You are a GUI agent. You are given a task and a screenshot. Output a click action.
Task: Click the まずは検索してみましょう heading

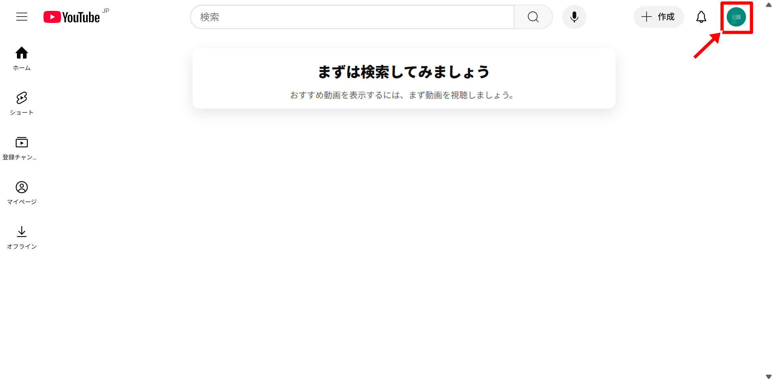[x=404, y=72]
